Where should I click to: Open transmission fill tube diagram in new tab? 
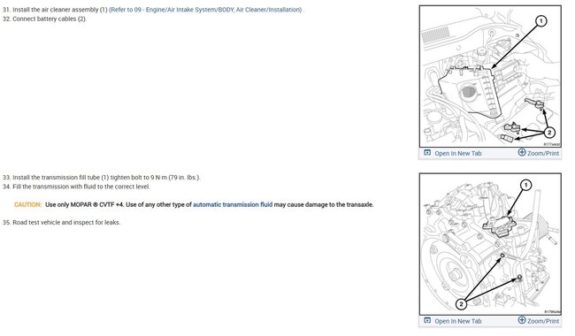[457, 321]
